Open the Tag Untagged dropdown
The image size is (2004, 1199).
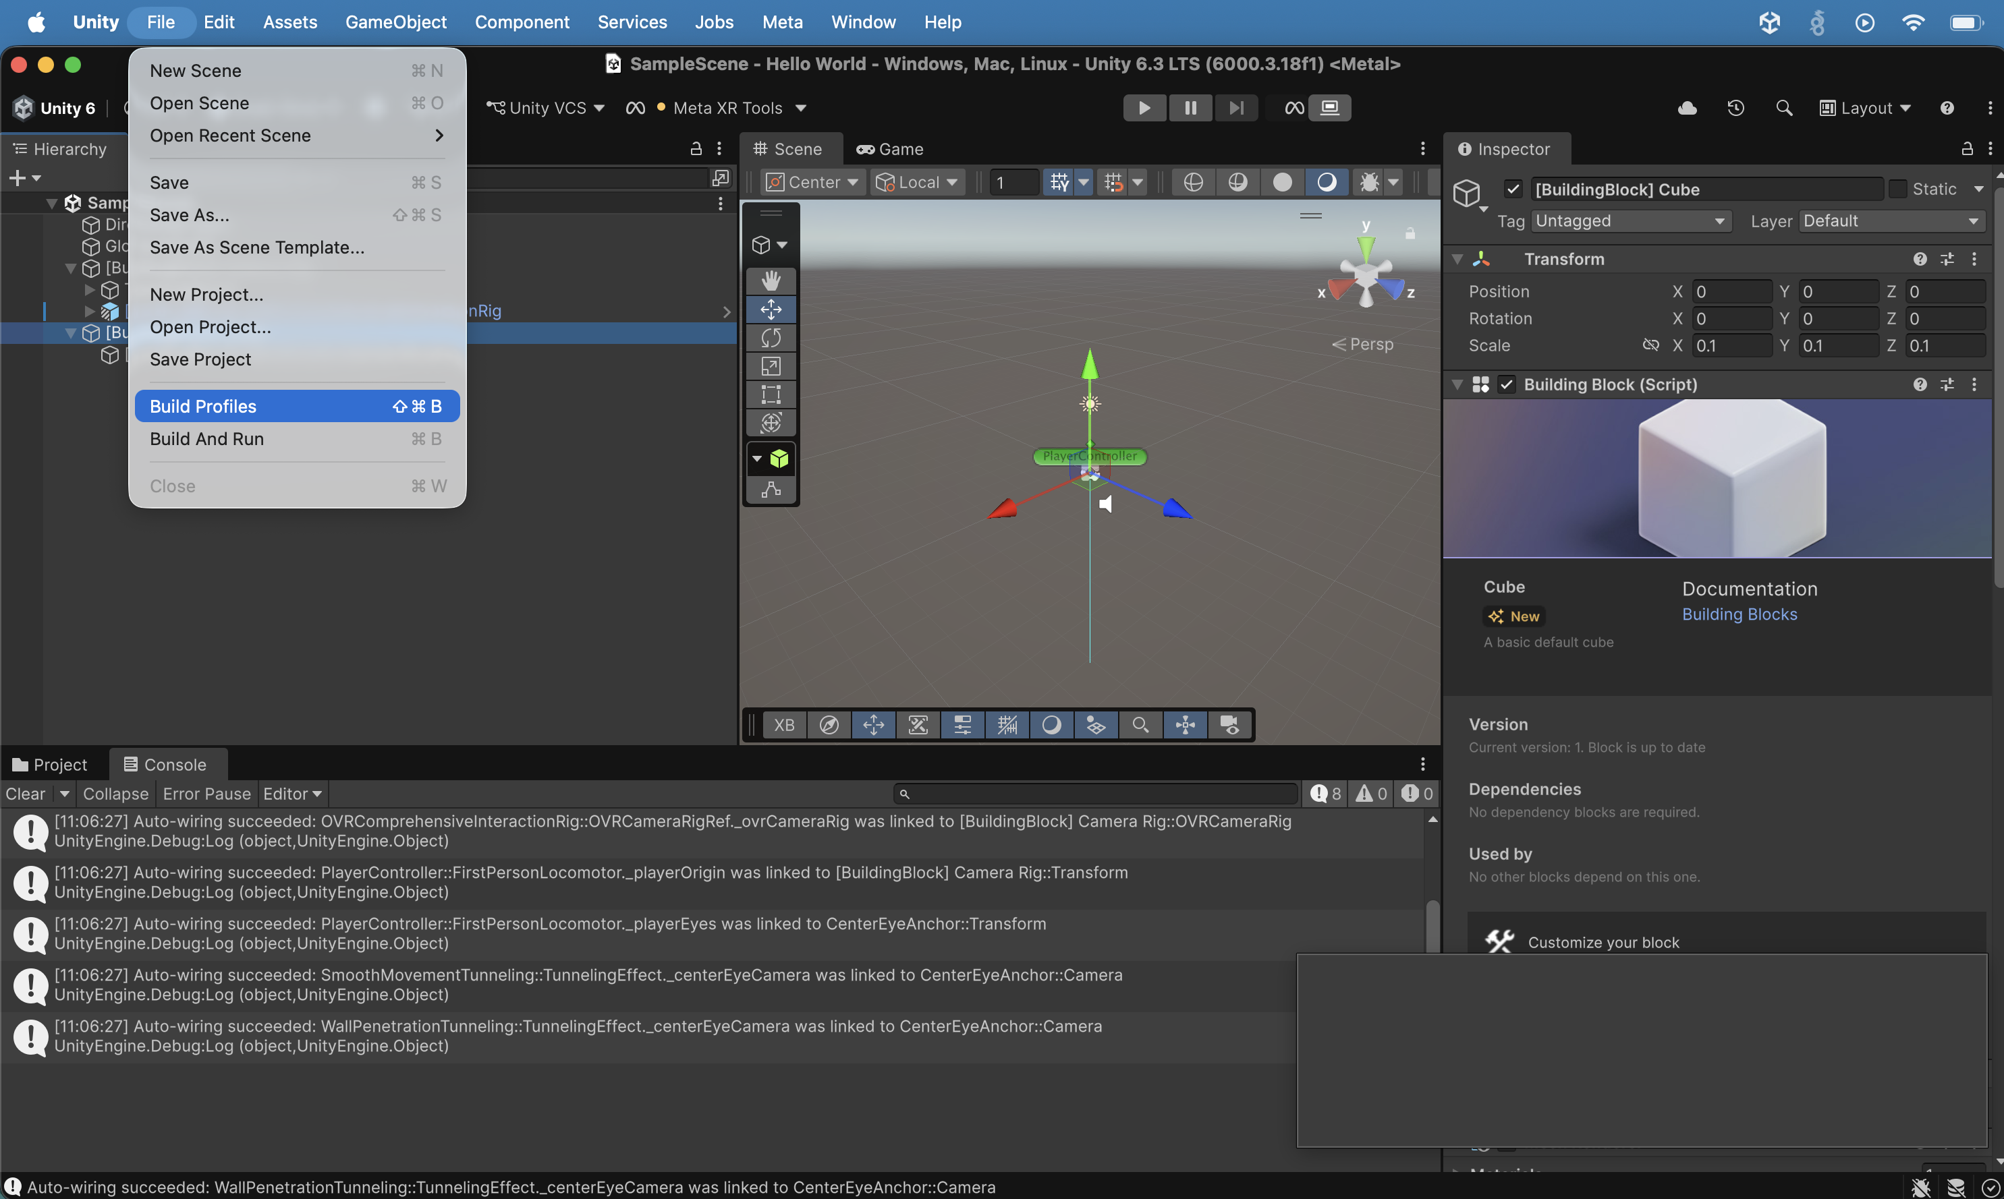tap(1630, 221)
